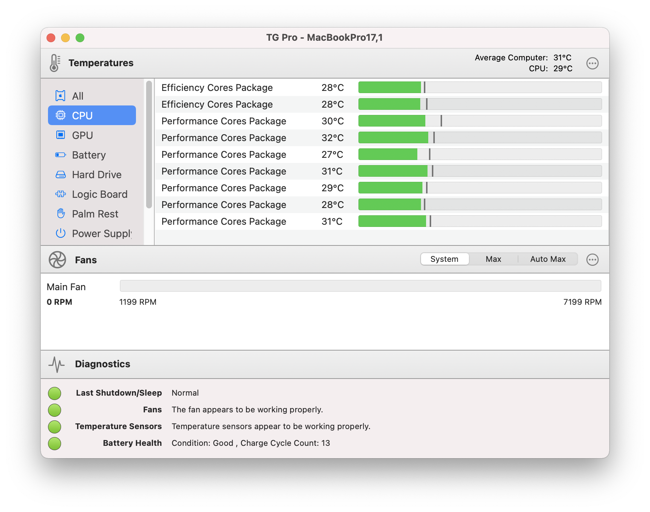Image resolution: width=650 pixels, height=512 pixels.
Task: Open Fans more options ellipsis button
Action: point(593,260)
